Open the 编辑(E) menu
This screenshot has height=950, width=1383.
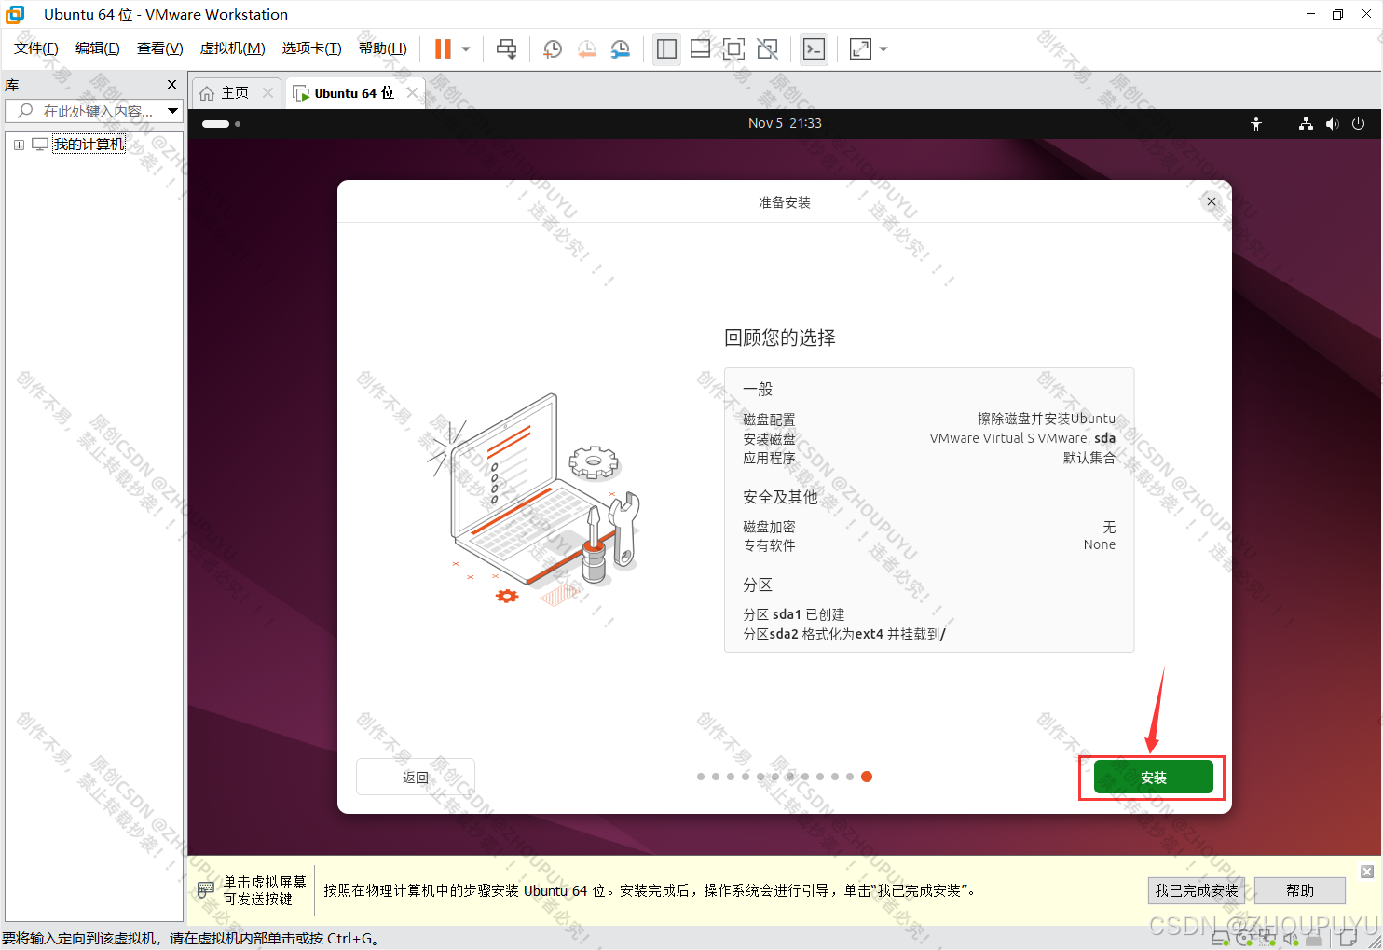[x=98, y=48]
